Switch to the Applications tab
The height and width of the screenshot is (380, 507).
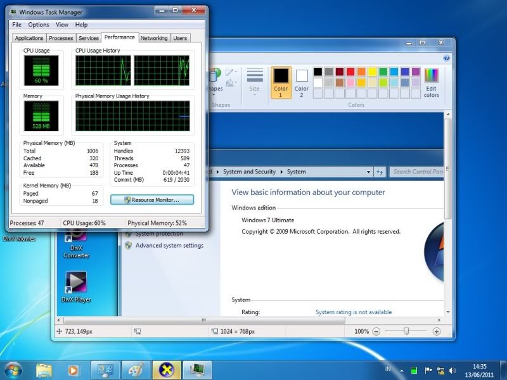[29, 38]
